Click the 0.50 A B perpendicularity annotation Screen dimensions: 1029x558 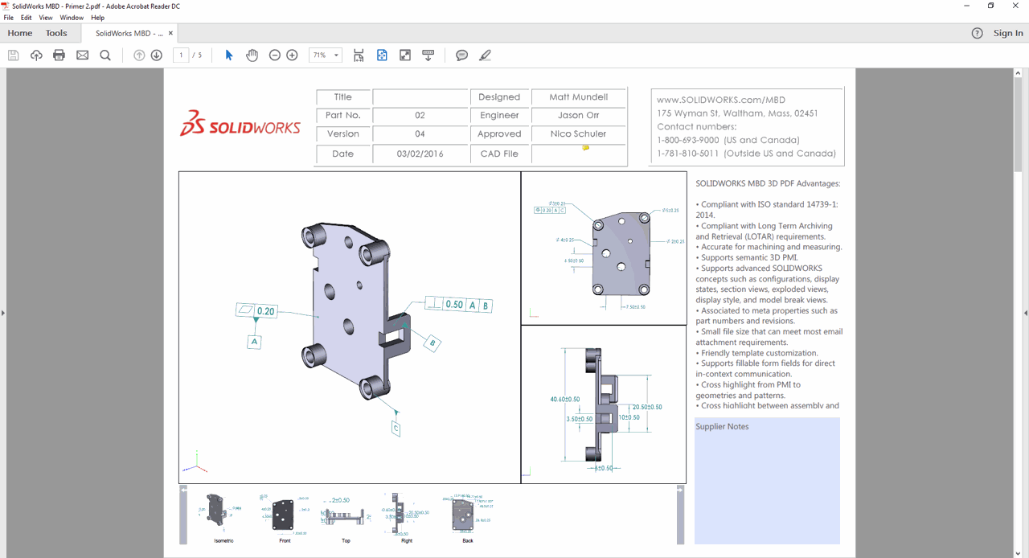point(458,305)
